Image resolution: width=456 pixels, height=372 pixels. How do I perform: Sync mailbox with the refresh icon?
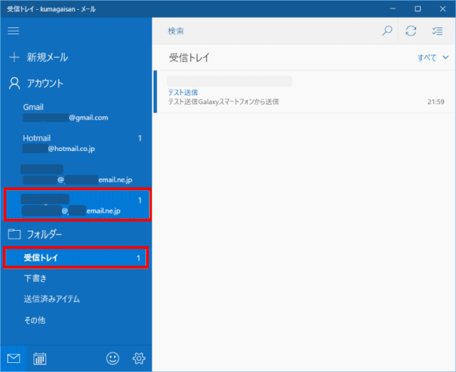411,31
